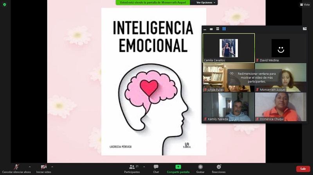Click author name Lucrecia Pérsico on cover
The image size is (313, 175).
[121, 147]
